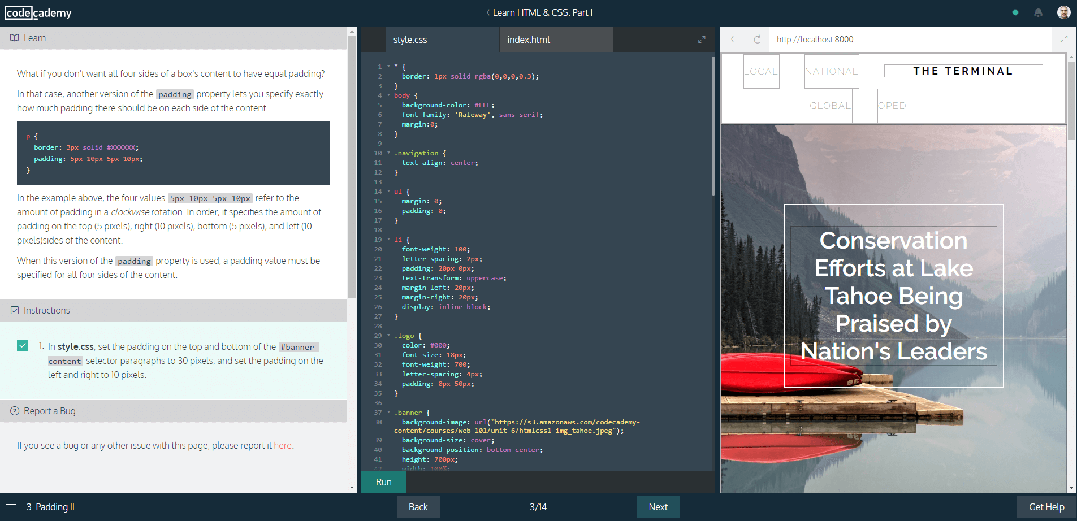Open the user profile avatar
The height and width of the screenshot is (521, 1077).
1063,12
